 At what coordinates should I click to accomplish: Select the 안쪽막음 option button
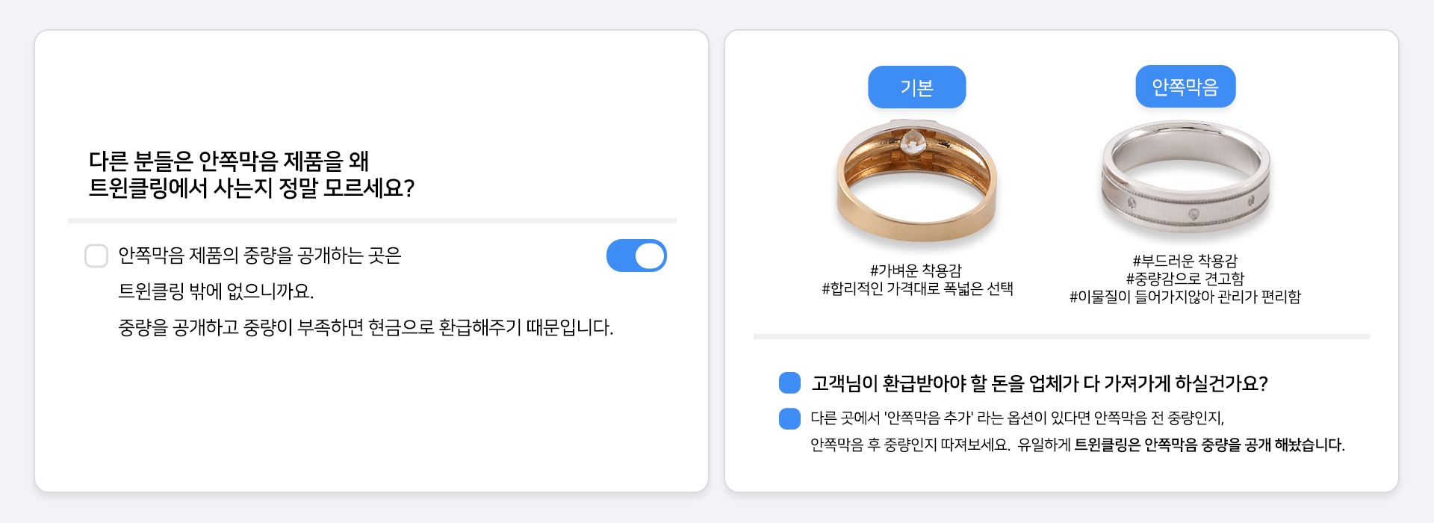[x=1185, y=87]
